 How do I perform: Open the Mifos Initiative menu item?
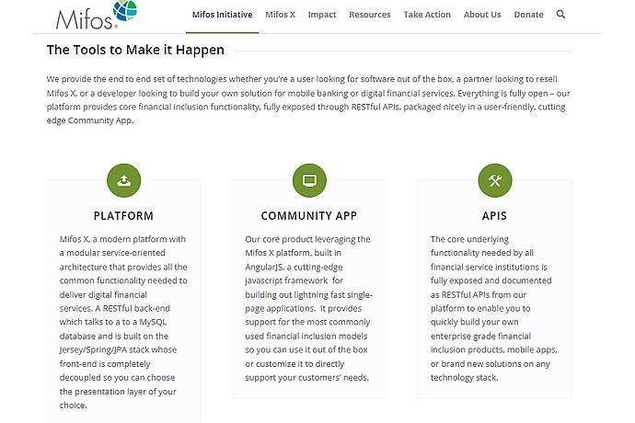click(223, 15)
